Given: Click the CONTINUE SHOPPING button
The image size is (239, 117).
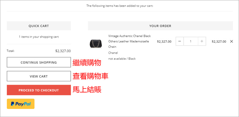Looking at the screenshot, I should (x=39, y=62).
